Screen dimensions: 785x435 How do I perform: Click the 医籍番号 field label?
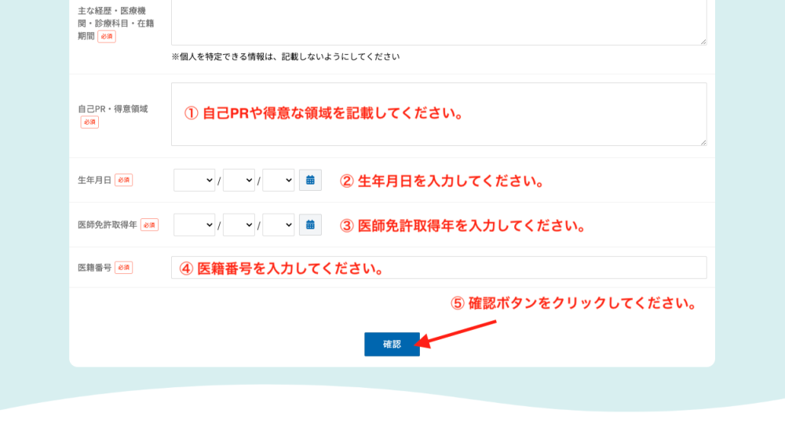[95, 268]
